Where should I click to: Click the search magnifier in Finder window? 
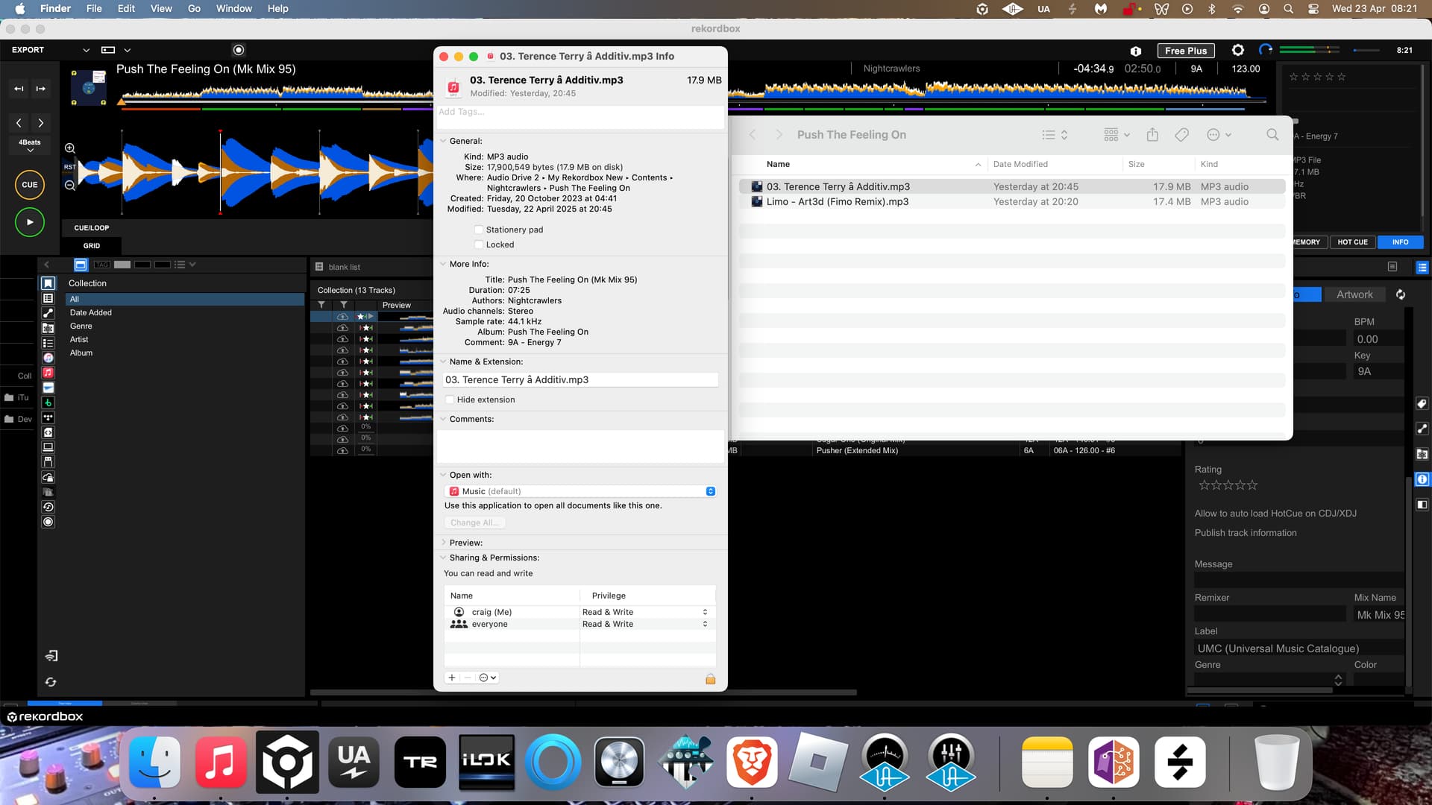[x=1272, y=135]
